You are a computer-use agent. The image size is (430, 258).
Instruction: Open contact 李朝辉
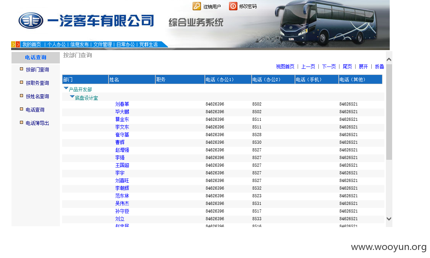pyautogui.click(x=122, y=188)
